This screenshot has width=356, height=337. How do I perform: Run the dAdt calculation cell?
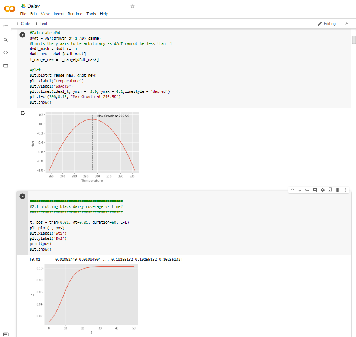(22, 35)
